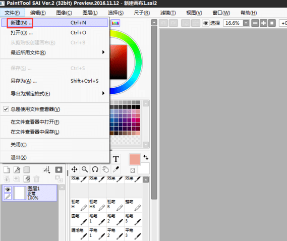The height and width of the screenshot is (241, 287).
Task: Select the Move tool with four arrows
Action: point(75,169)
